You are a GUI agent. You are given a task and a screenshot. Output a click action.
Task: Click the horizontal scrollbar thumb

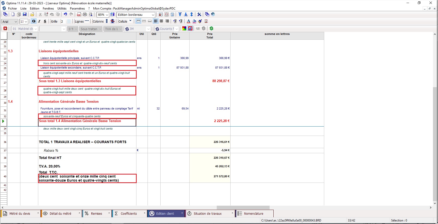tap(243, 208)
